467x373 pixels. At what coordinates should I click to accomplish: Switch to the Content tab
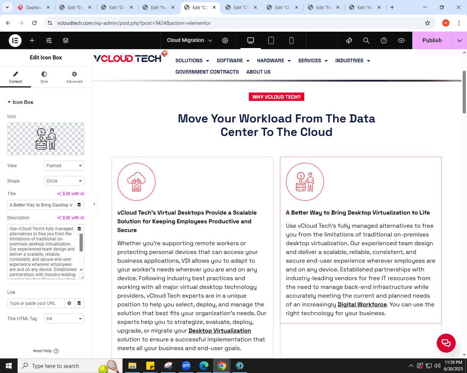(x=15, y=77)
